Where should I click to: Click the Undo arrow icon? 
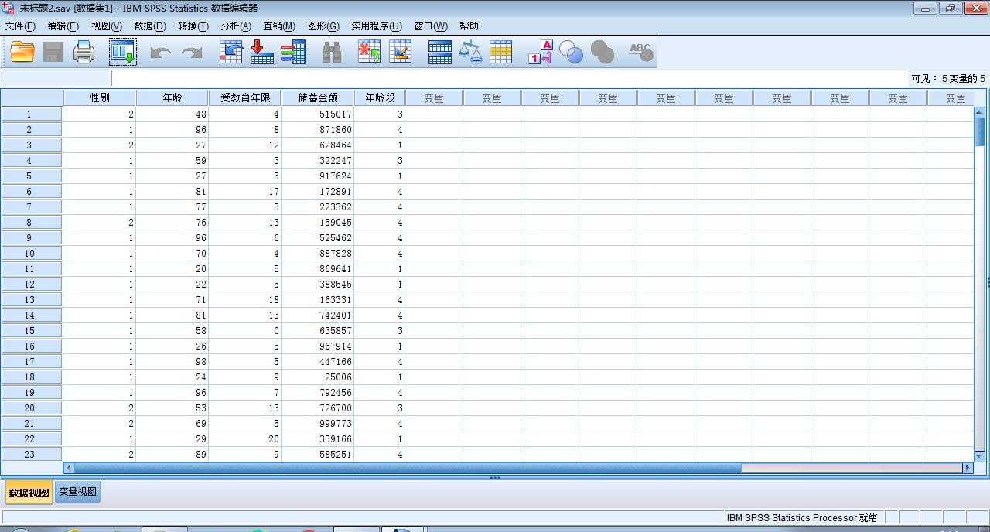click(x=160, y=53)
